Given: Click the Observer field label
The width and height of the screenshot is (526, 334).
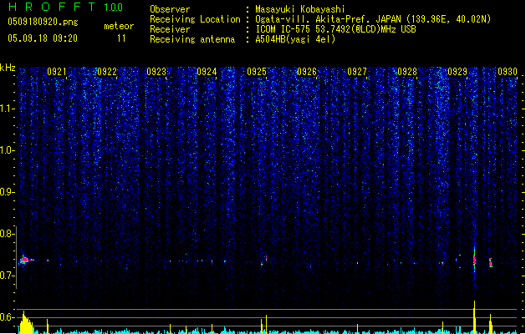Looking at the screenshot, I should [170, 9].
